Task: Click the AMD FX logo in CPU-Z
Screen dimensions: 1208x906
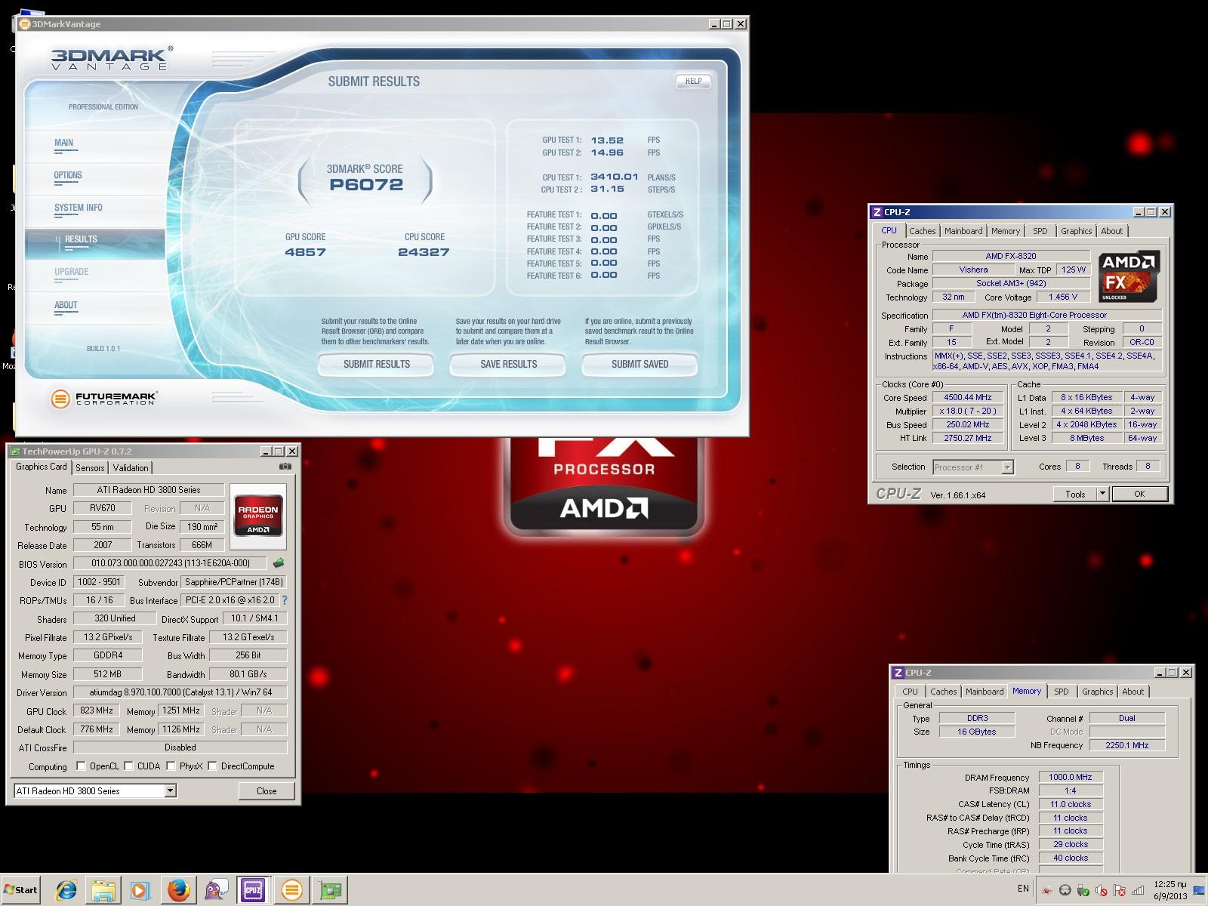Action: point(1128,277)
